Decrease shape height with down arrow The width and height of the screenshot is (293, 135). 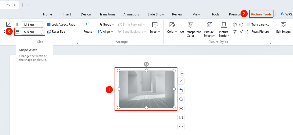[x=42, y=26]
